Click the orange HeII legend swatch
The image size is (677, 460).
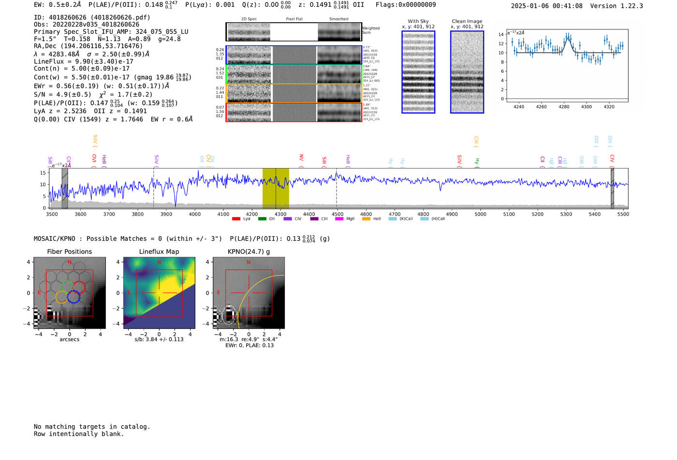point(366,219)
